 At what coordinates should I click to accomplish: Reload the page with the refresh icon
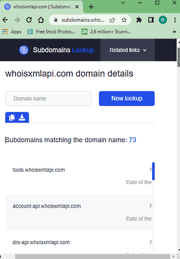29,20
